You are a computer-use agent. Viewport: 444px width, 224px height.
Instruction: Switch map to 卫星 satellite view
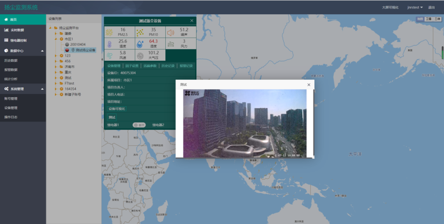pos(429,19)
